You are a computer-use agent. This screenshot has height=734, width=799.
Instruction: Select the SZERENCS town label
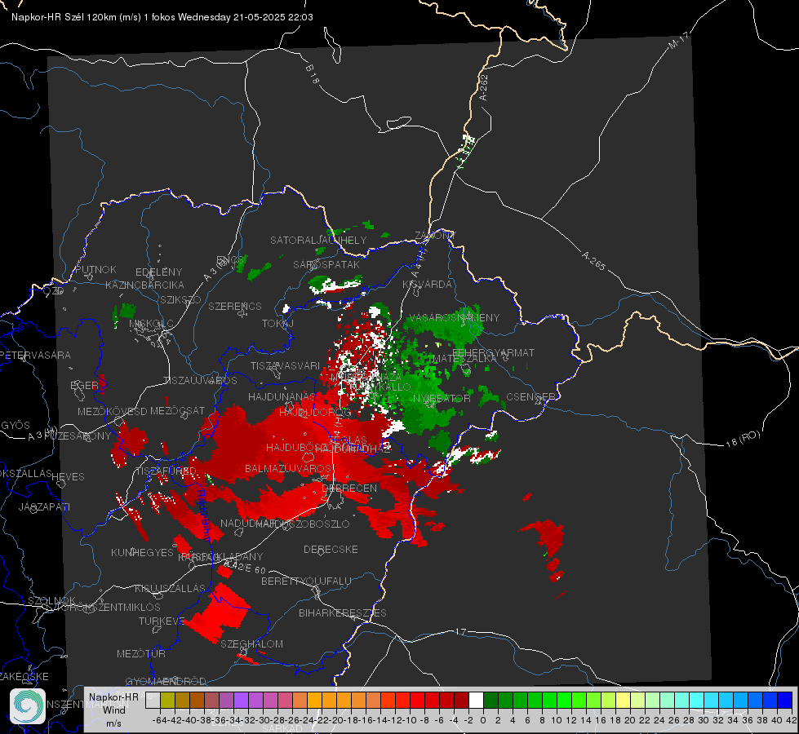(235, 306)
